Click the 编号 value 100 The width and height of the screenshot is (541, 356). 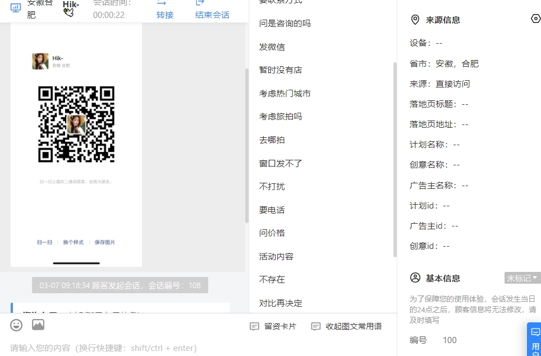450,340
